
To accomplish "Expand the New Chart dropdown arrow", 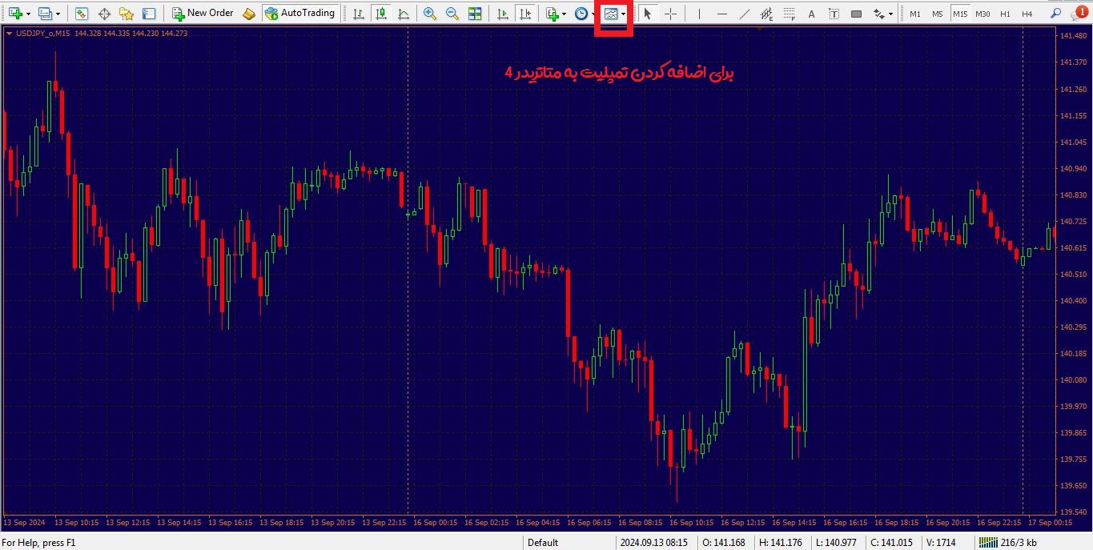I will [29, 14].
